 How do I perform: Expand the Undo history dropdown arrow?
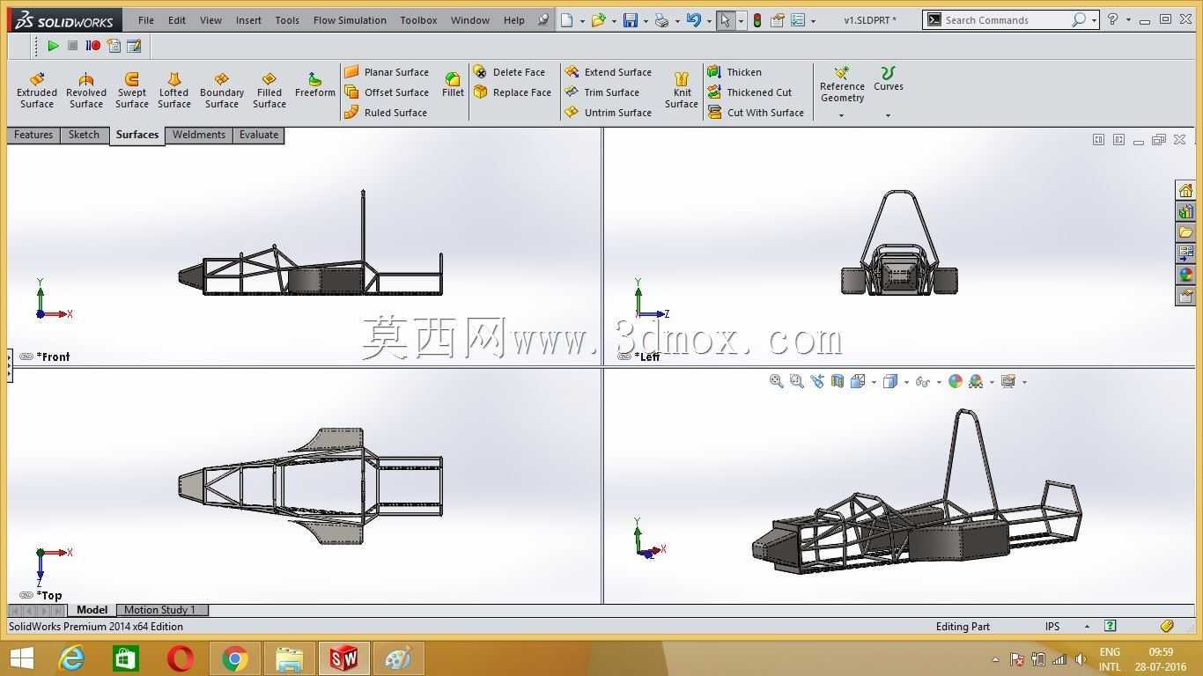click(709, 20)
